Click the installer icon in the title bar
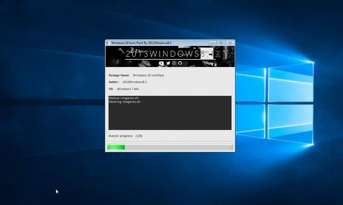 [x=108, y=43]
